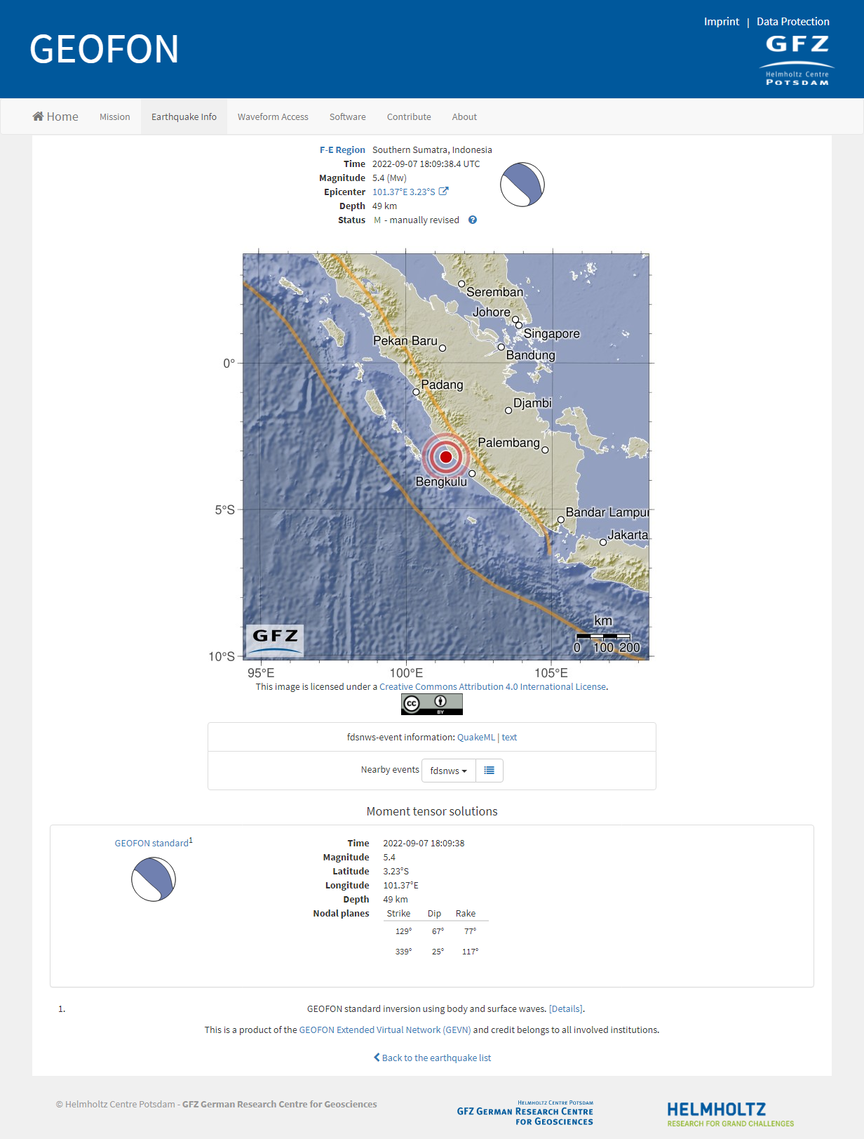This screenshot has height=1139, width=864.
Task: Click the GEOFON header logo
Action: [x=104, y=49]
